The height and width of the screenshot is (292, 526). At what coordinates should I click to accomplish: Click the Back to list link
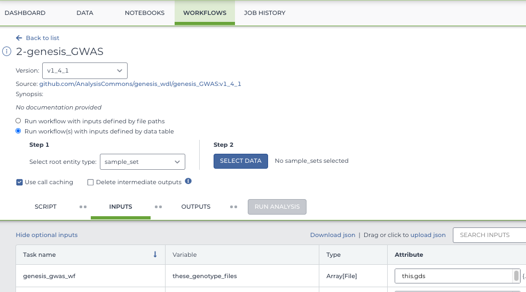click(x=43, y=38)
